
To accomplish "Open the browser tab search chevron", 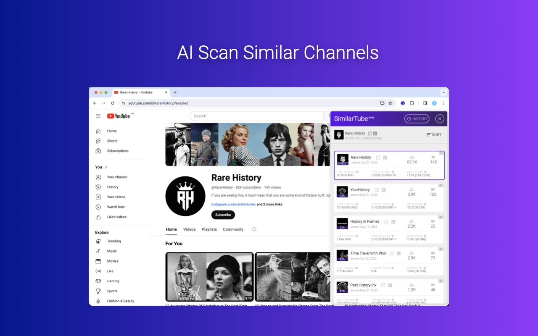I will 443,92.
